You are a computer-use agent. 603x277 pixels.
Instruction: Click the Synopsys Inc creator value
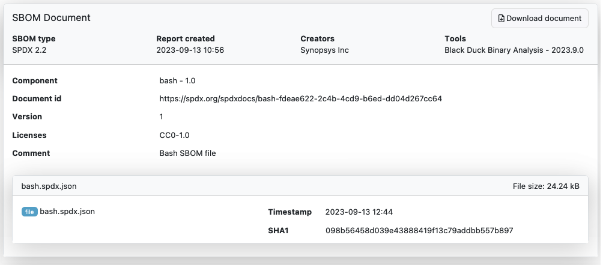[x=324, y=50]
